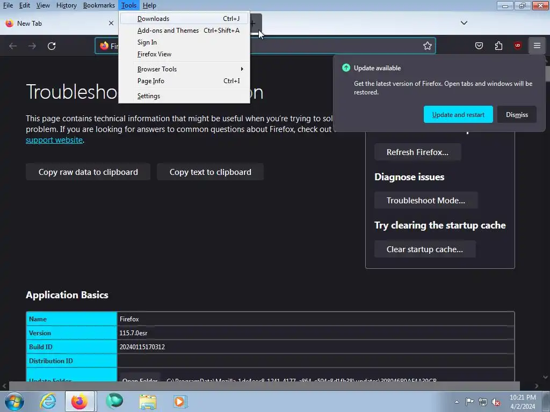Click Copy raw data to clipboard
Viewport: 550px width, 412px height.
click(88, 172)
